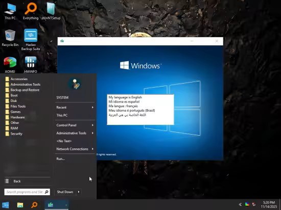The image size is (281, 210).
Task: Open the Files Tools folder
Action: click(15, 107)
